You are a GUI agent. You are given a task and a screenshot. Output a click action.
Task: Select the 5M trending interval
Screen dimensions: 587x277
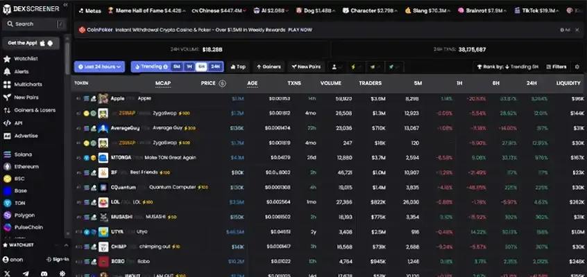click(x=177, y=67)
